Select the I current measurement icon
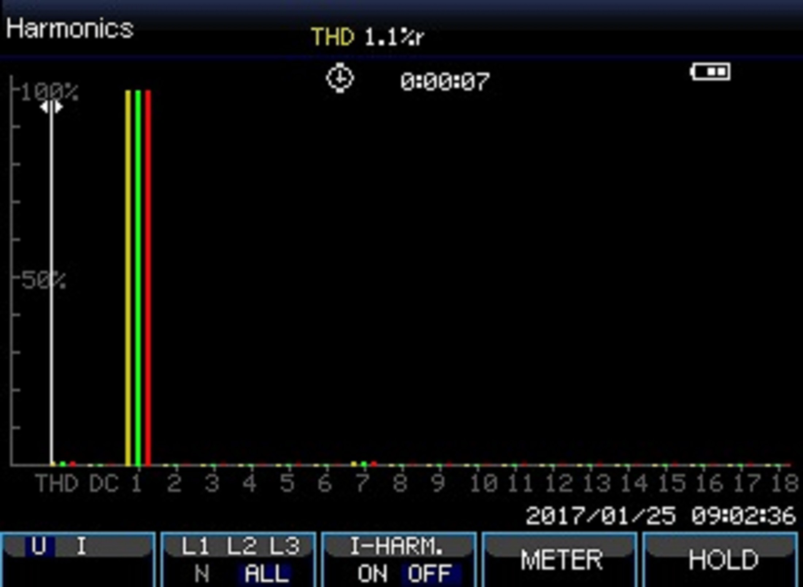803x587 pixels. click(82, 545)
